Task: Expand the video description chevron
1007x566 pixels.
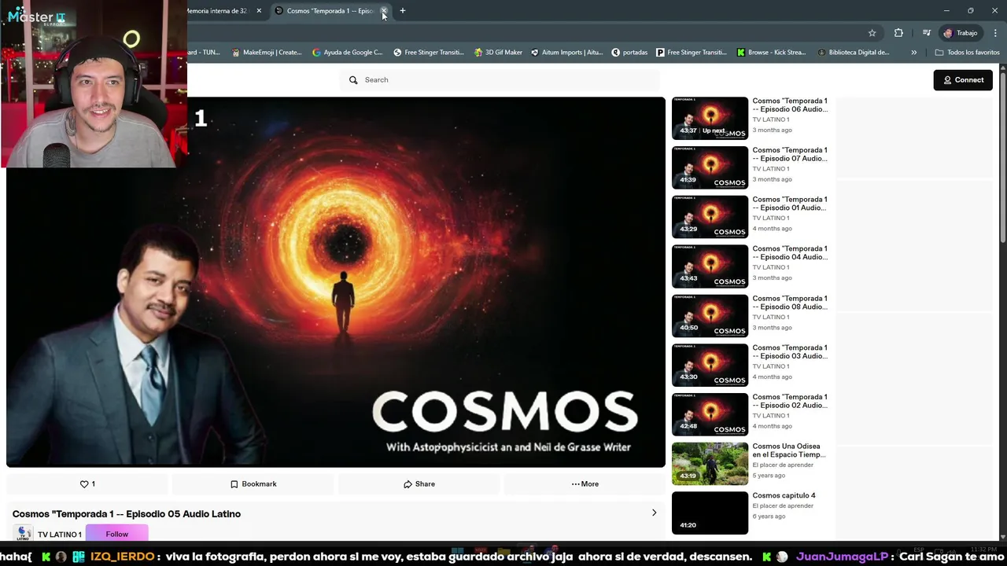Action: [x=654, y=513]
